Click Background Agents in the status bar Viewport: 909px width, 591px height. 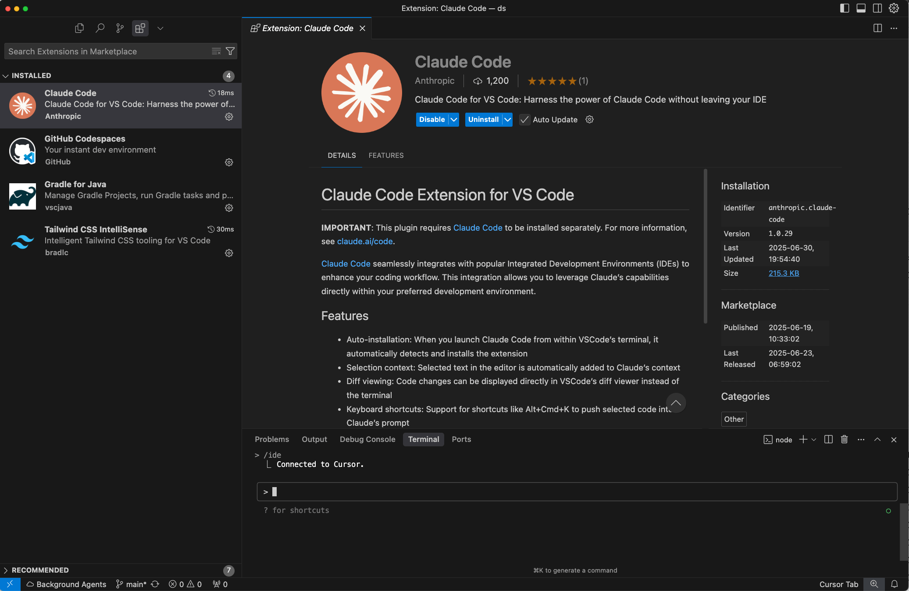[x=67, y=584]
